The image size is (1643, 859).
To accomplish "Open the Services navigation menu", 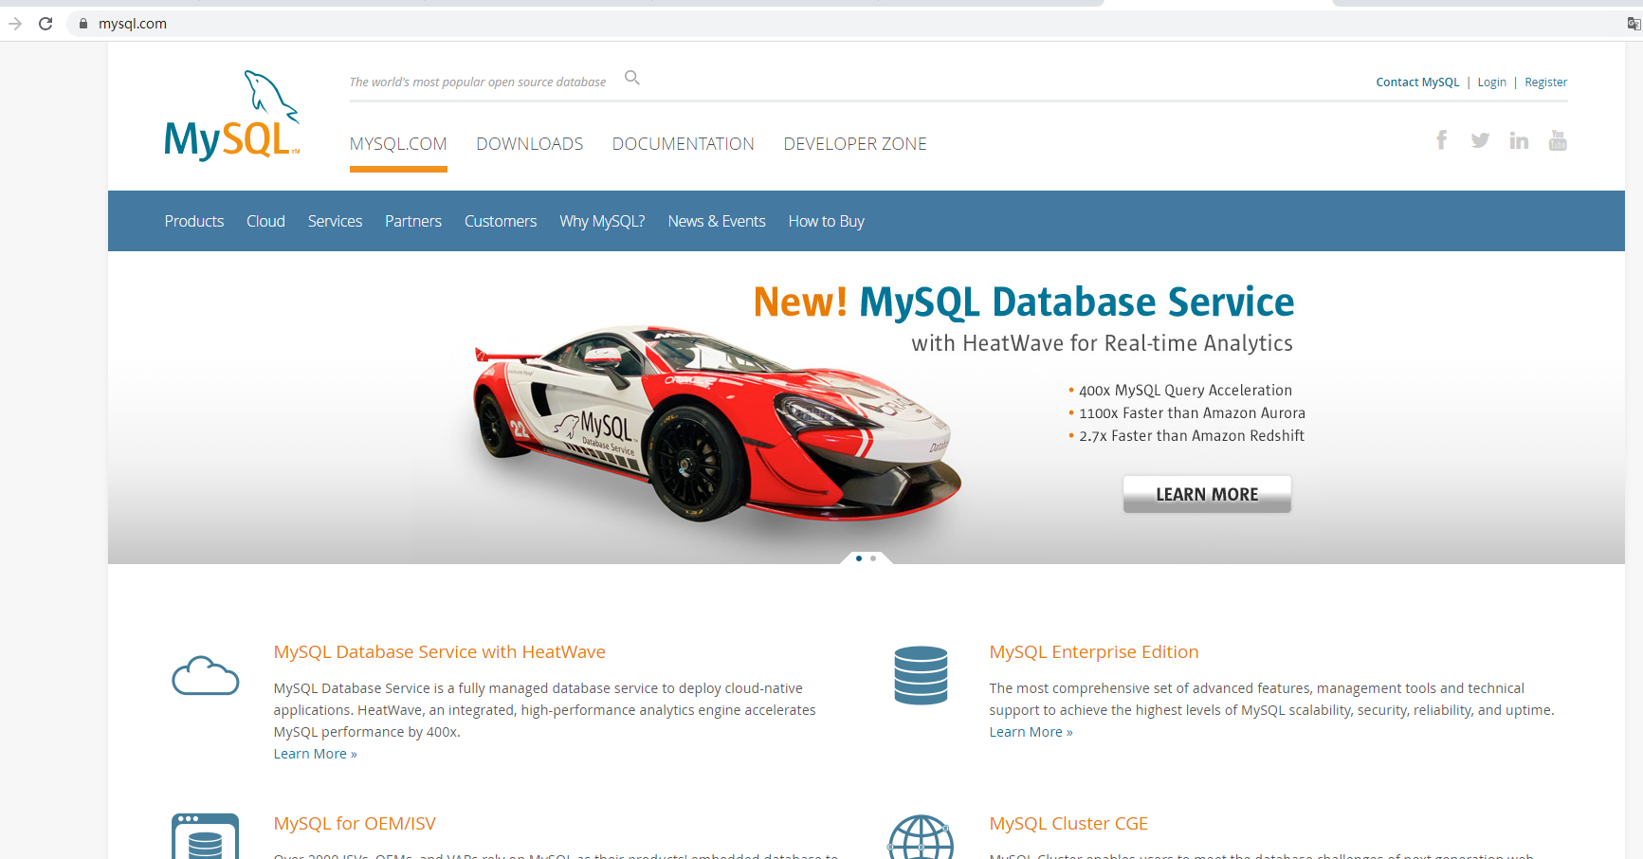I will point(335,221).
